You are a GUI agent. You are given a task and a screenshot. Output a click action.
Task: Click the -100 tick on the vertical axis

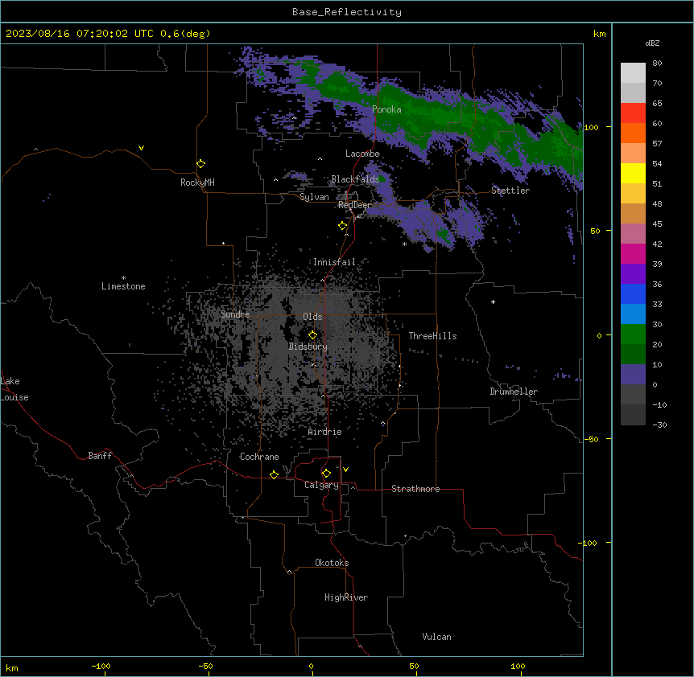point(589,543)
